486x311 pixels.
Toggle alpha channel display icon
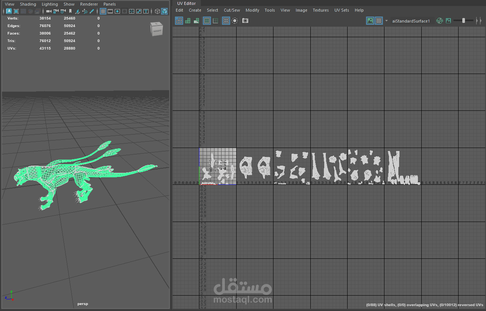coord(448,21)
